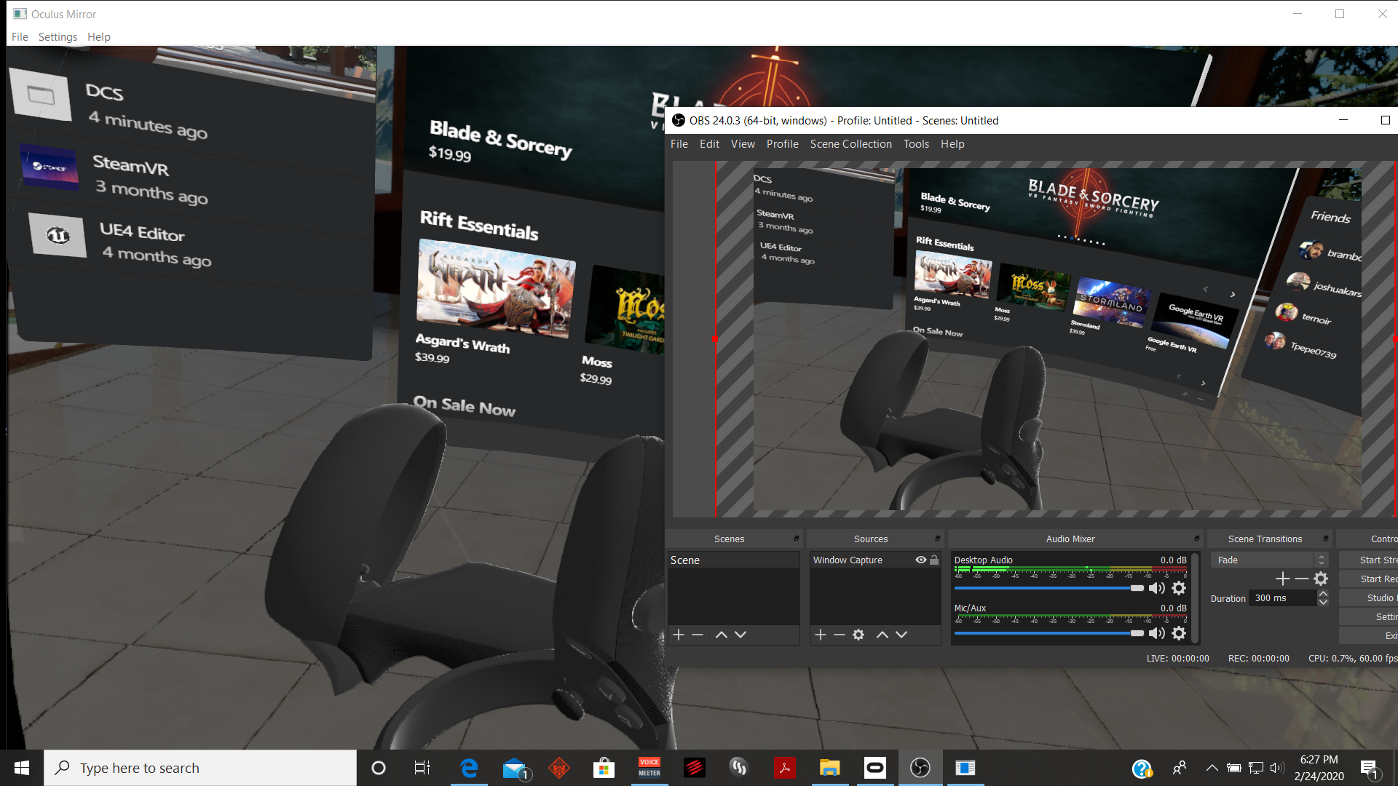
Task: Toggle Window Capture visibility eye
Action: click(921, 560)
